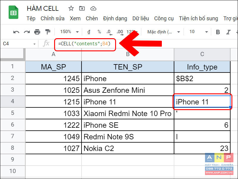
Task: Activate the paint format tool
Action: 48,32
